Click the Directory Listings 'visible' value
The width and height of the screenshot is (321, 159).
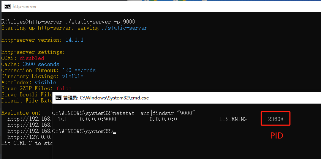pos(73,76)
